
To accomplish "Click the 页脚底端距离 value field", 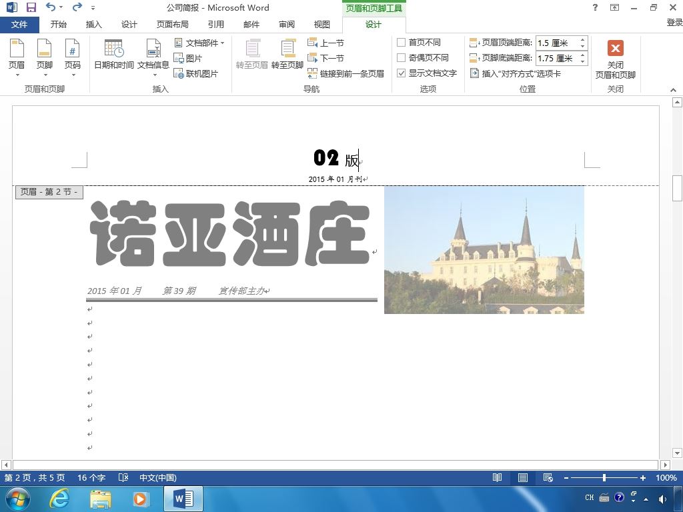I will [557, 58].
